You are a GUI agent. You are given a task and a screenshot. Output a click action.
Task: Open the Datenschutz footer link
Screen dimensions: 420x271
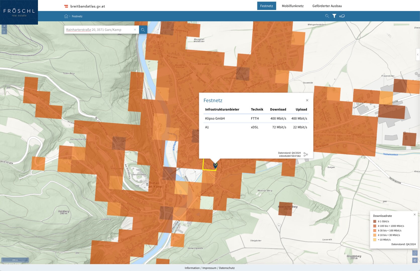click(227, 268)
